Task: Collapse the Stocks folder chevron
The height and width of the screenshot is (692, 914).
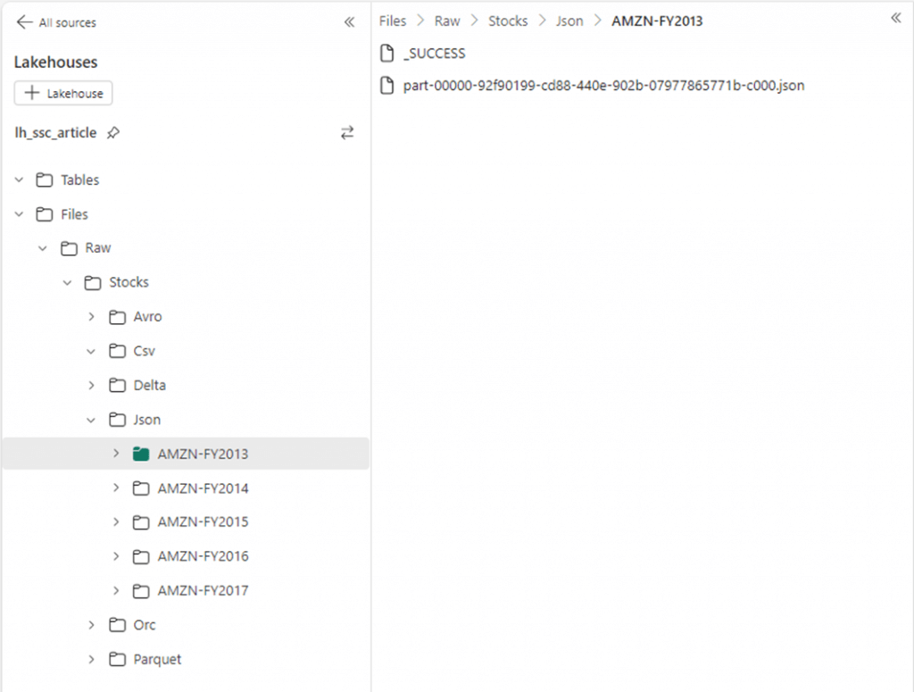Action: (x=67, y=283)
